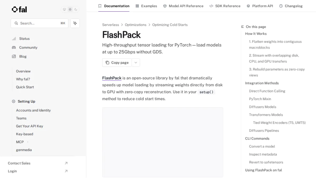Click the Login external arrow icon
This screenshot has width=316, height=178.
click(66, 171)
